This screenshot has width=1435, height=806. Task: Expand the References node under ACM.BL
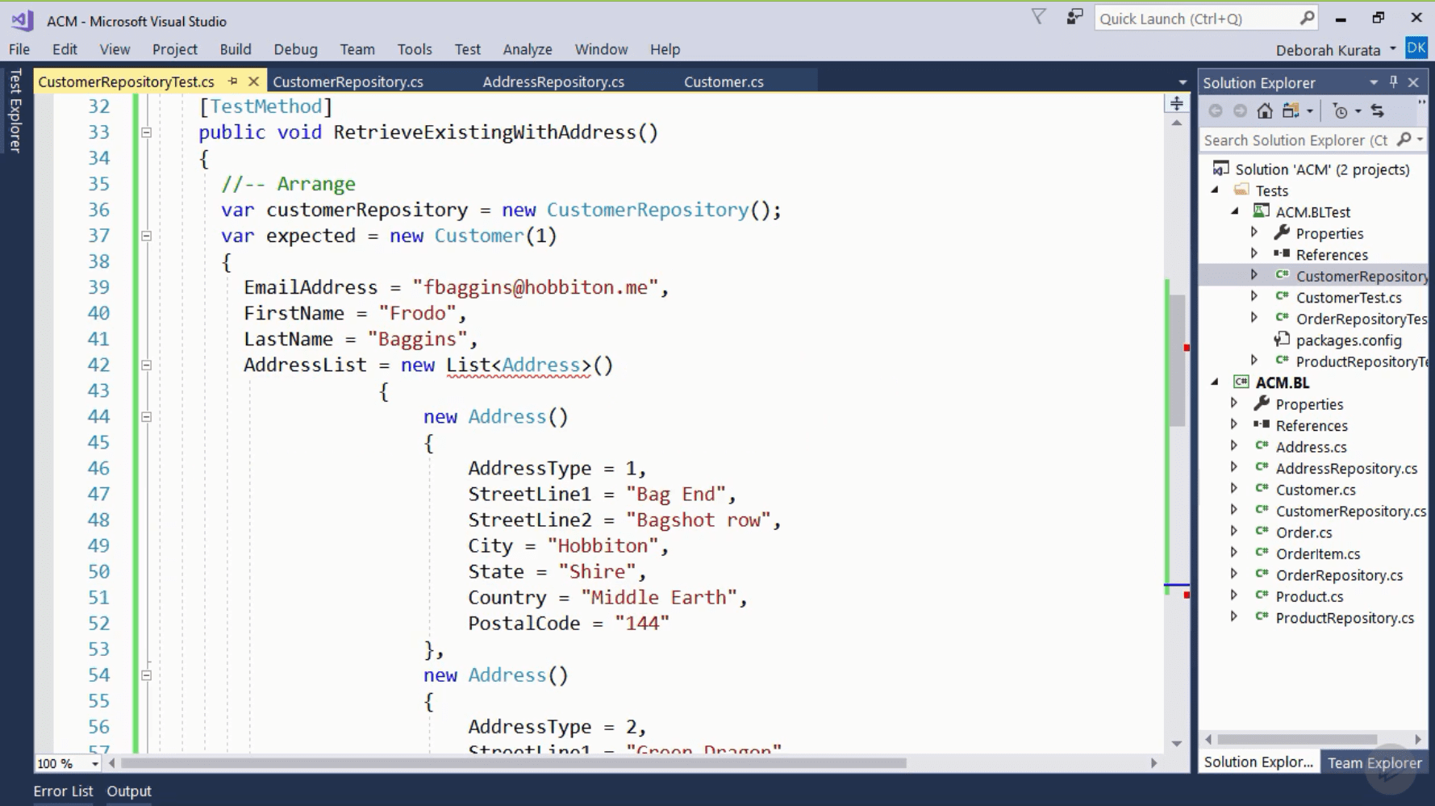[1235, 425]
